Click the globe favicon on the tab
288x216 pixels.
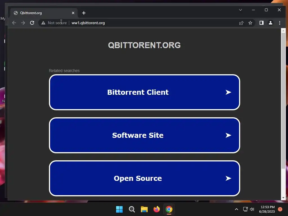(x=16, y=13)
